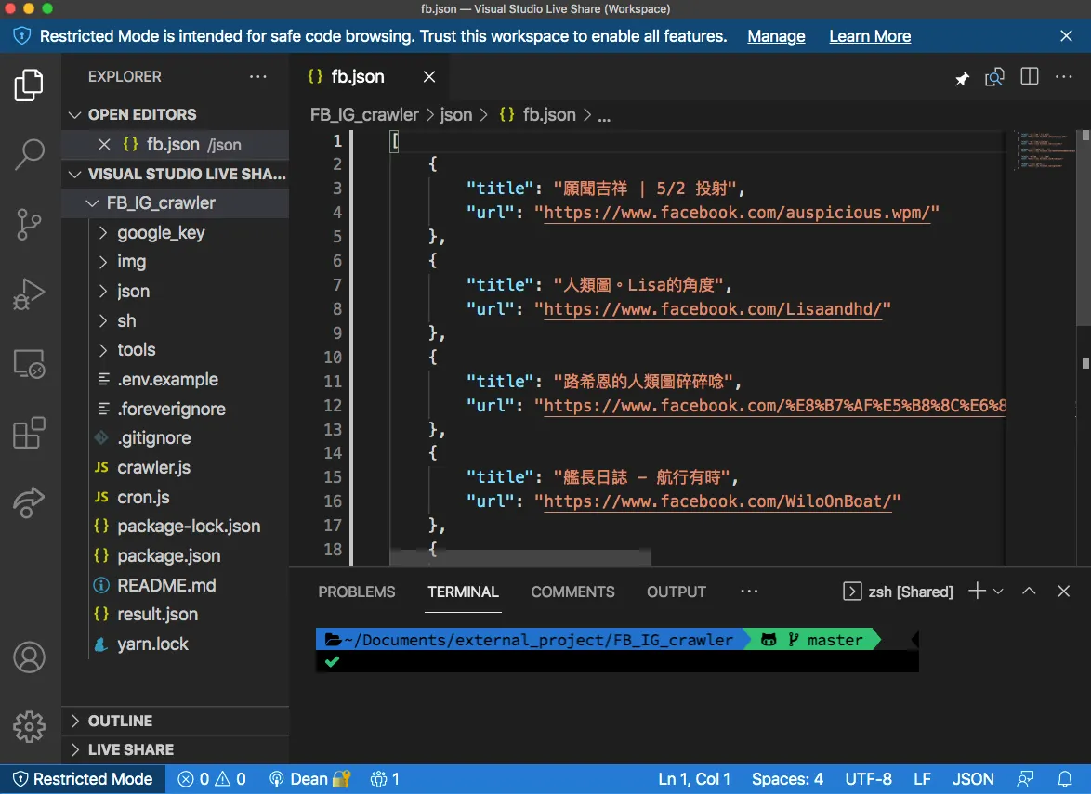
Task: Open the Accounts menu icon
Action: 29,657
